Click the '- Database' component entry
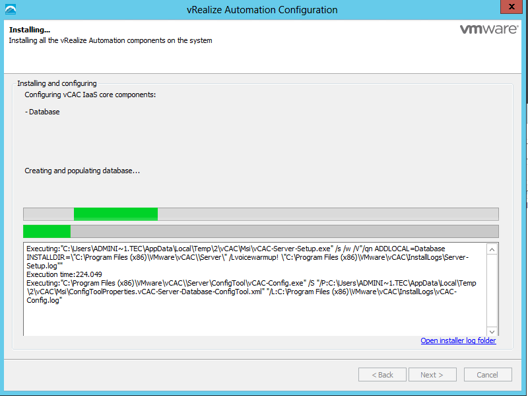528x396 pixels. [42, 112]
